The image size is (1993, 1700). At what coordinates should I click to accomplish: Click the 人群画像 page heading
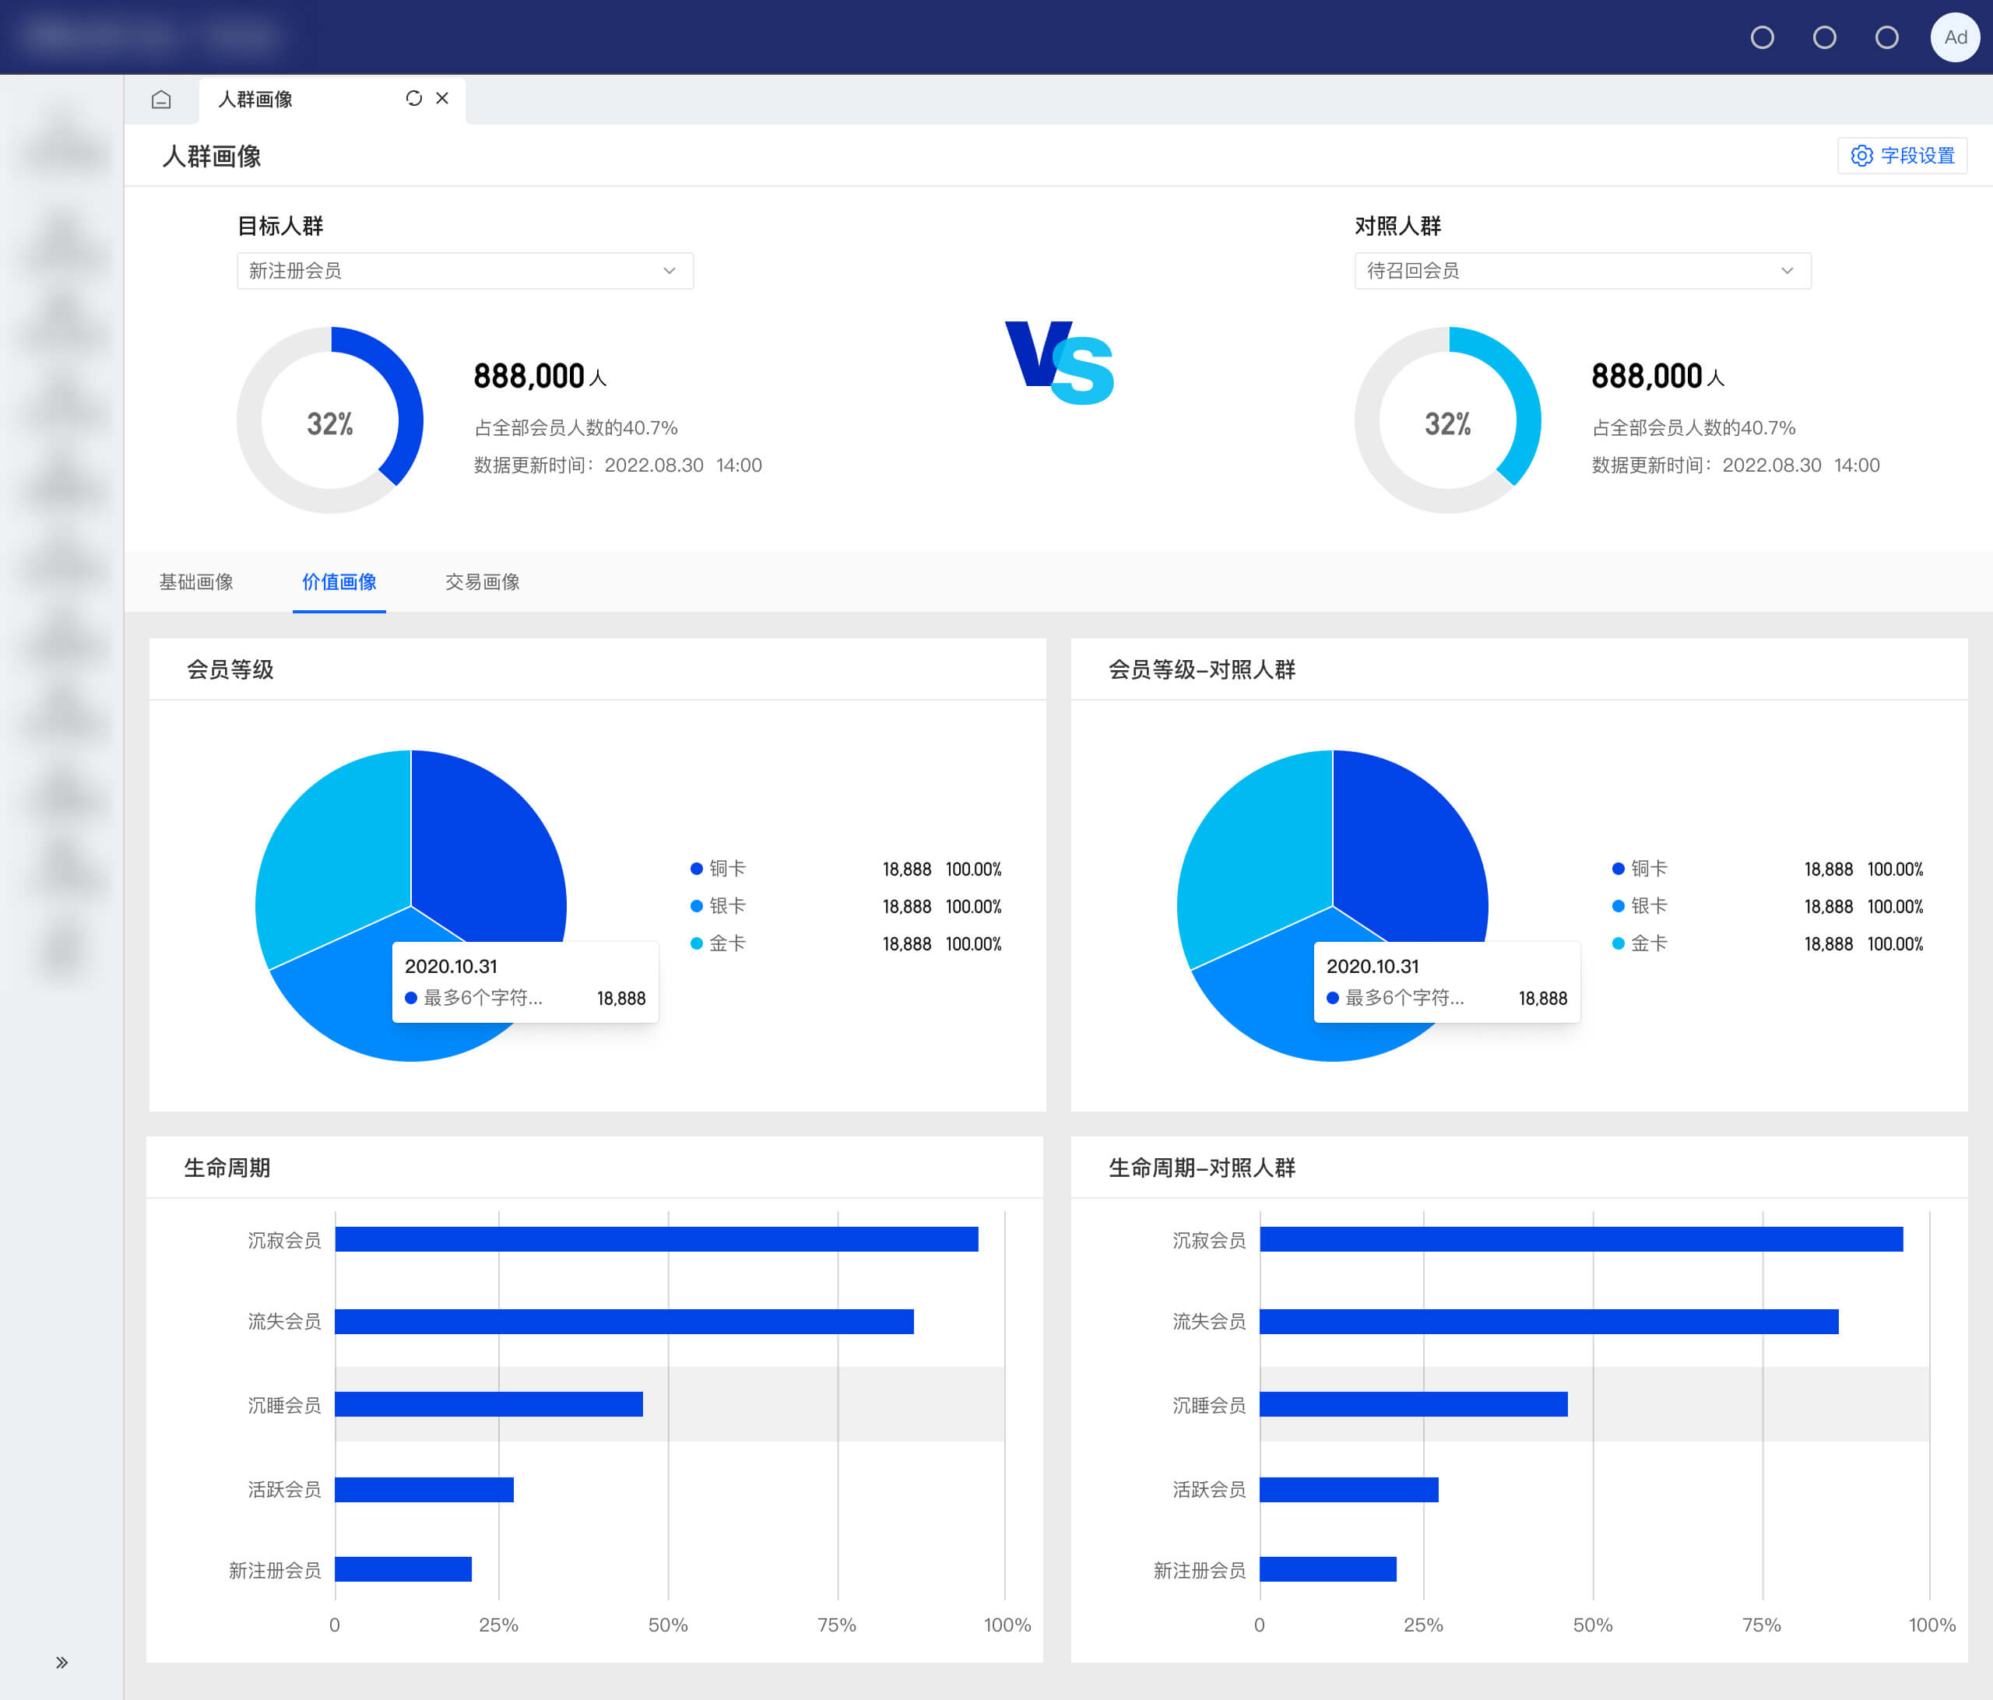(x=212, y=156)
